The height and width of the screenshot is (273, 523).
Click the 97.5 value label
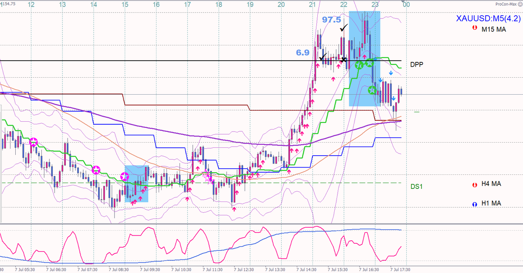click(x=331, y=20)
